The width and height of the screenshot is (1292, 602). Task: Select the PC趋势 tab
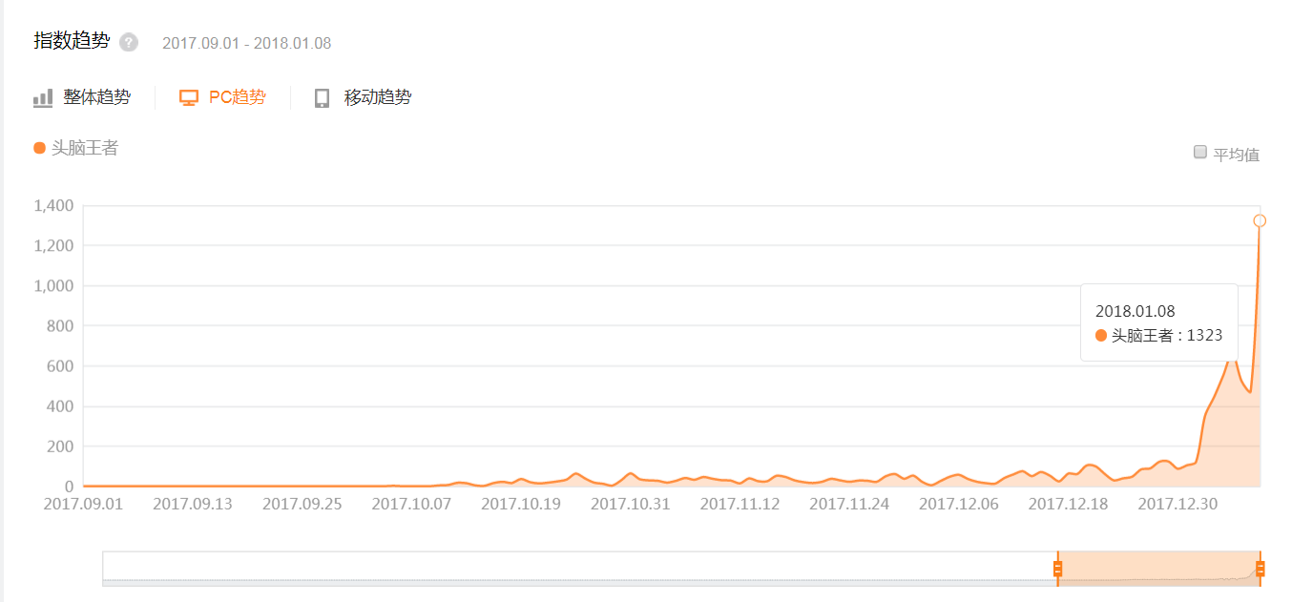tap(238, 97)
